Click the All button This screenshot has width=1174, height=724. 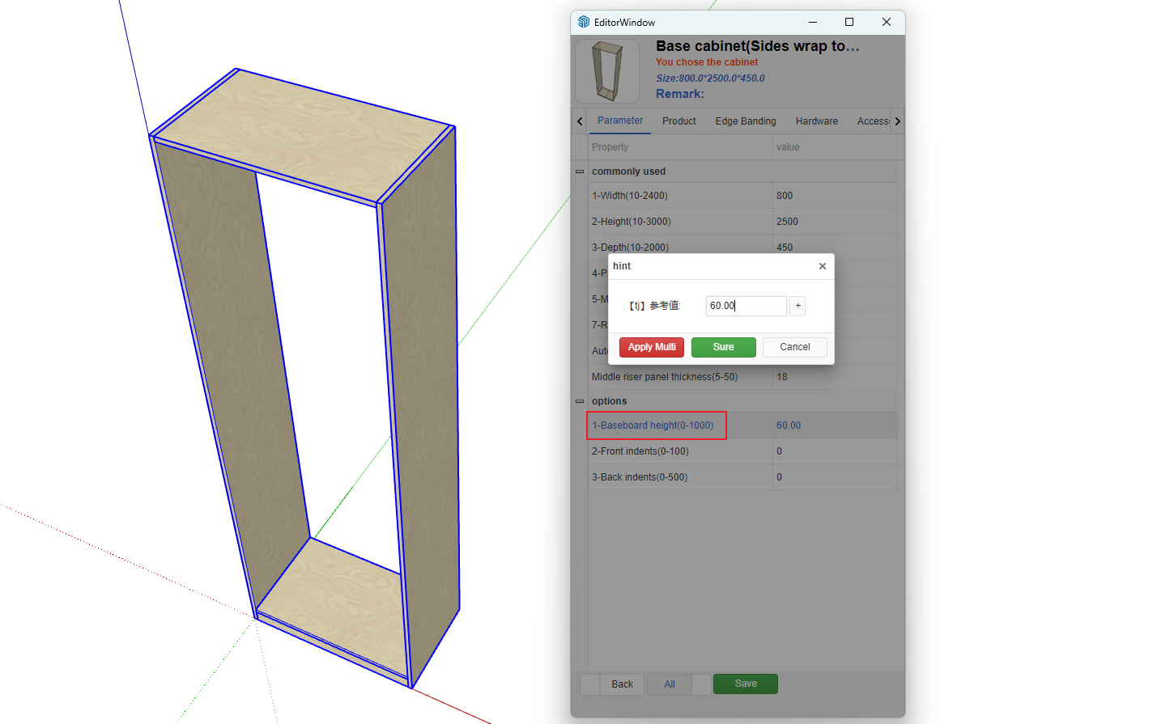(670, 684)
